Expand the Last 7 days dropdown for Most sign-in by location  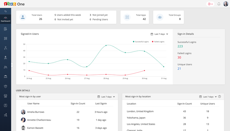coord(208,97)
